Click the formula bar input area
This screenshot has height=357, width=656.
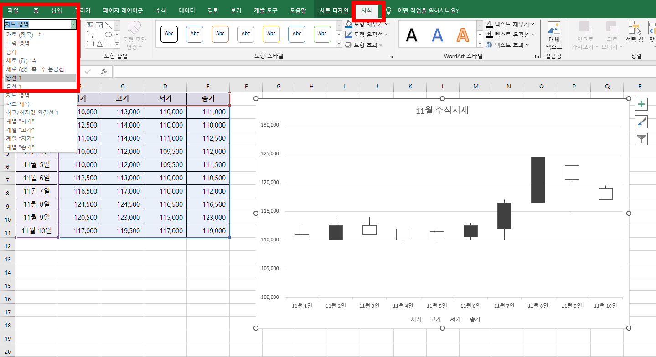384,71
